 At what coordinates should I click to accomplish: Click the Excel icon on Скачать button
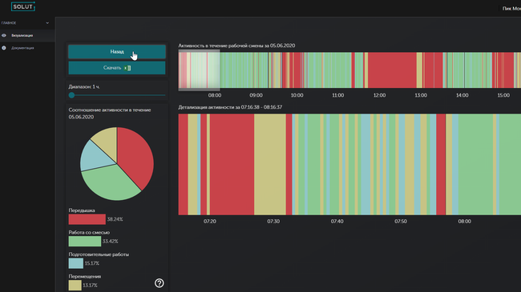[127, 68]
